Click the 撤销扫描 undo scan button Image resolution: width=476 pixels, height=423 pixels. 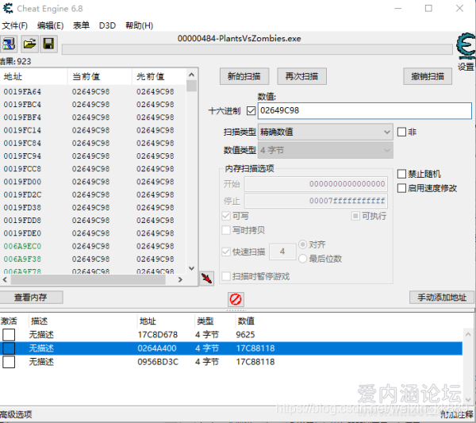pyautogui.click(x=428, y=76)
